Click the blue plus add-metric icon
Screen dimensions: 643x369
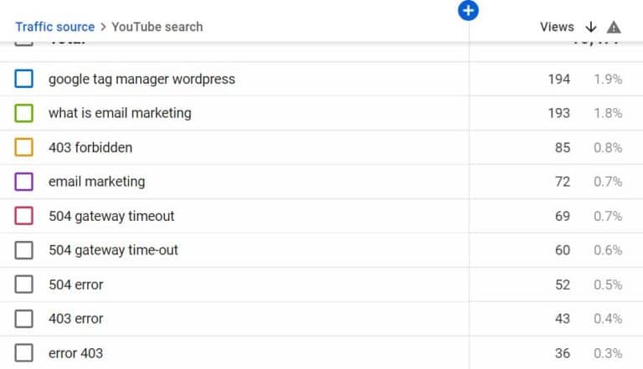(468, 11)
